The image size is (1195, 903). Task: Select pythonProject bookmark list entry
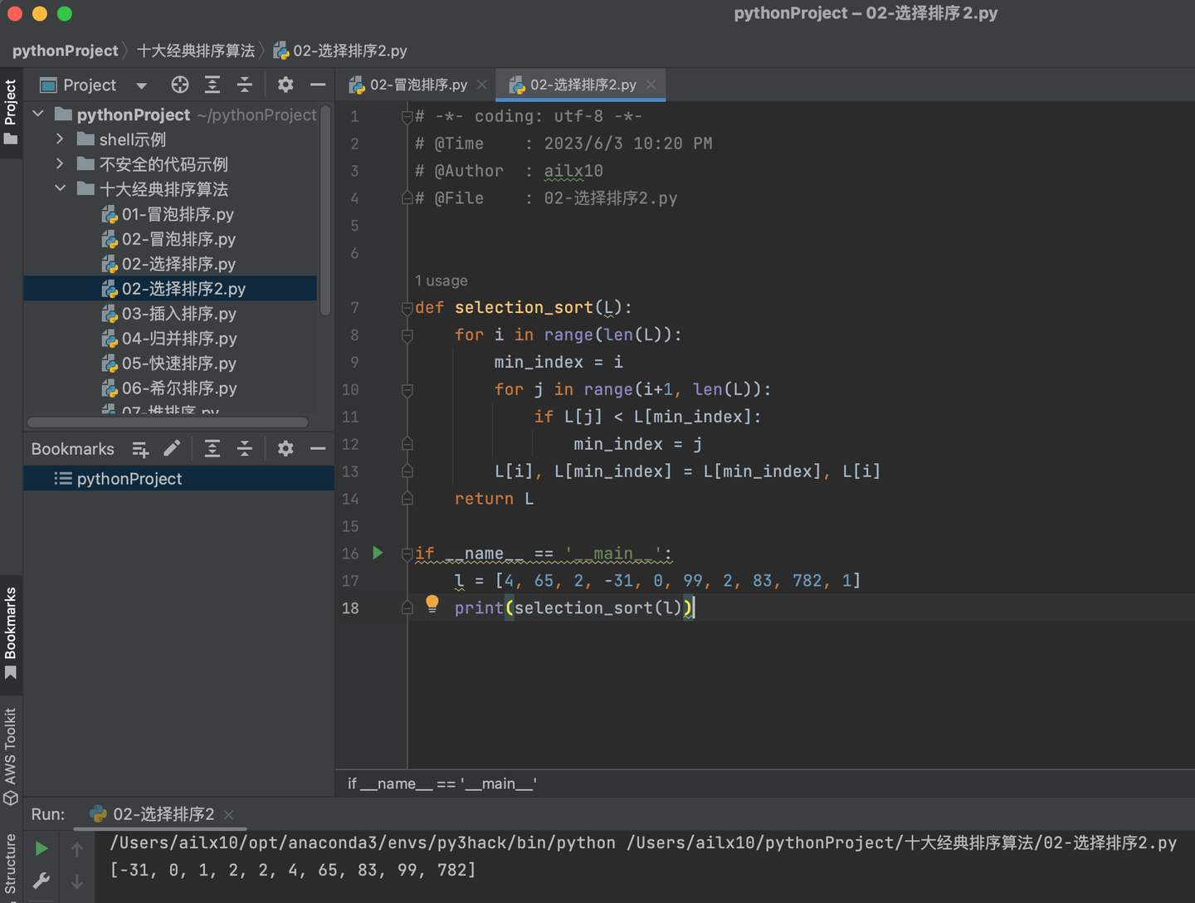178,478
